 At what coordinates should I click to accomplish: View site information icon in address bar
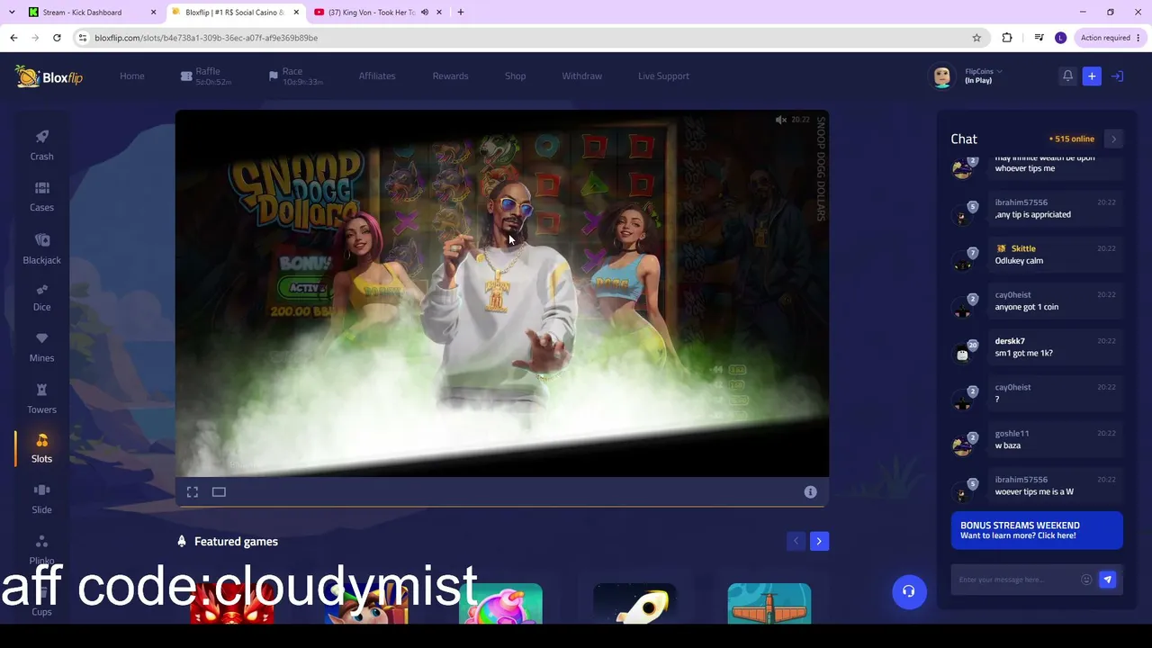[83, 38]
